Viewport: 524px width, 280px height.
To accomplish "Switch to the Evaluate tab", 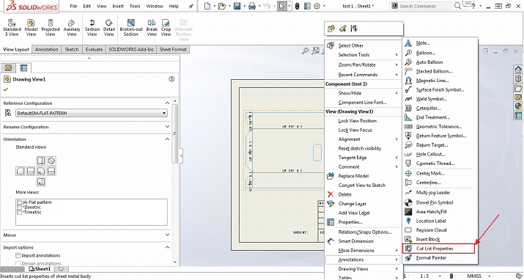I will (x=94, y=49).
